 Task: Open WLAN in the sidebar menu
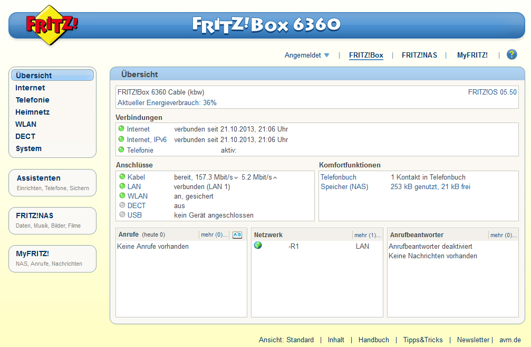26,125
